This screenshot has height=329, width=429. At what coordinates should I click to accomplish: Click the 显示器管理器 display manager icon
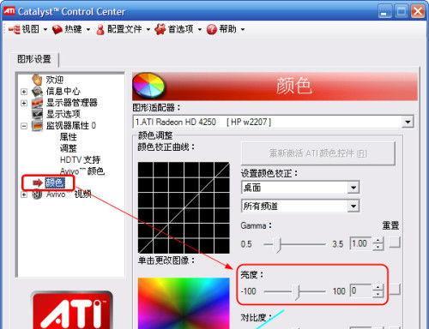[x=37, y=103]
